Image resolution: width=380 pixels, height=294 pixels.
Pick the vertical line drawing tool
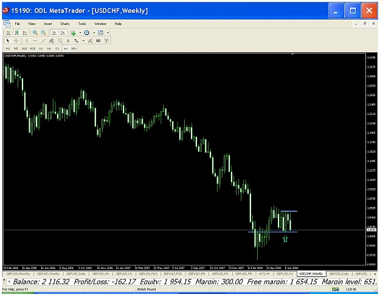[x=27, y=41]
